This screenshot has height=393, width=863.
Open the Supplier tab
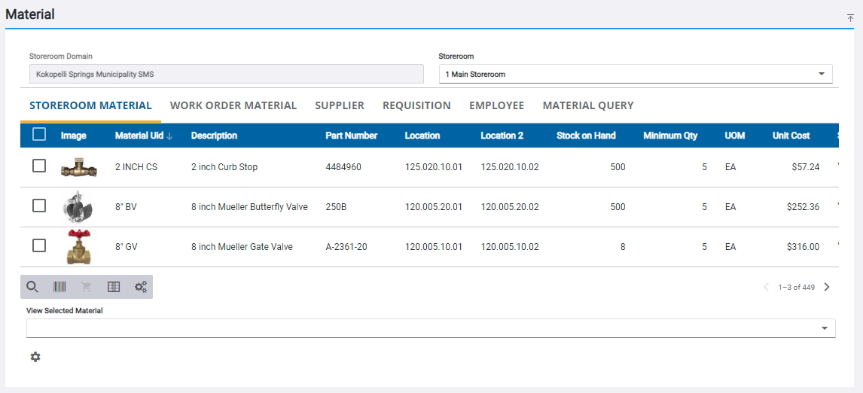pyautogui.click(x=340, y=105)
